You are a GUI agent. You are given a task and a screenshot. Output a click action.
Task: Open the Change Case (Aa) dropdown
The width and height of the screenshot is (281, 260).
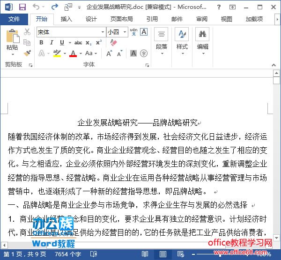[x=91, y=53]
